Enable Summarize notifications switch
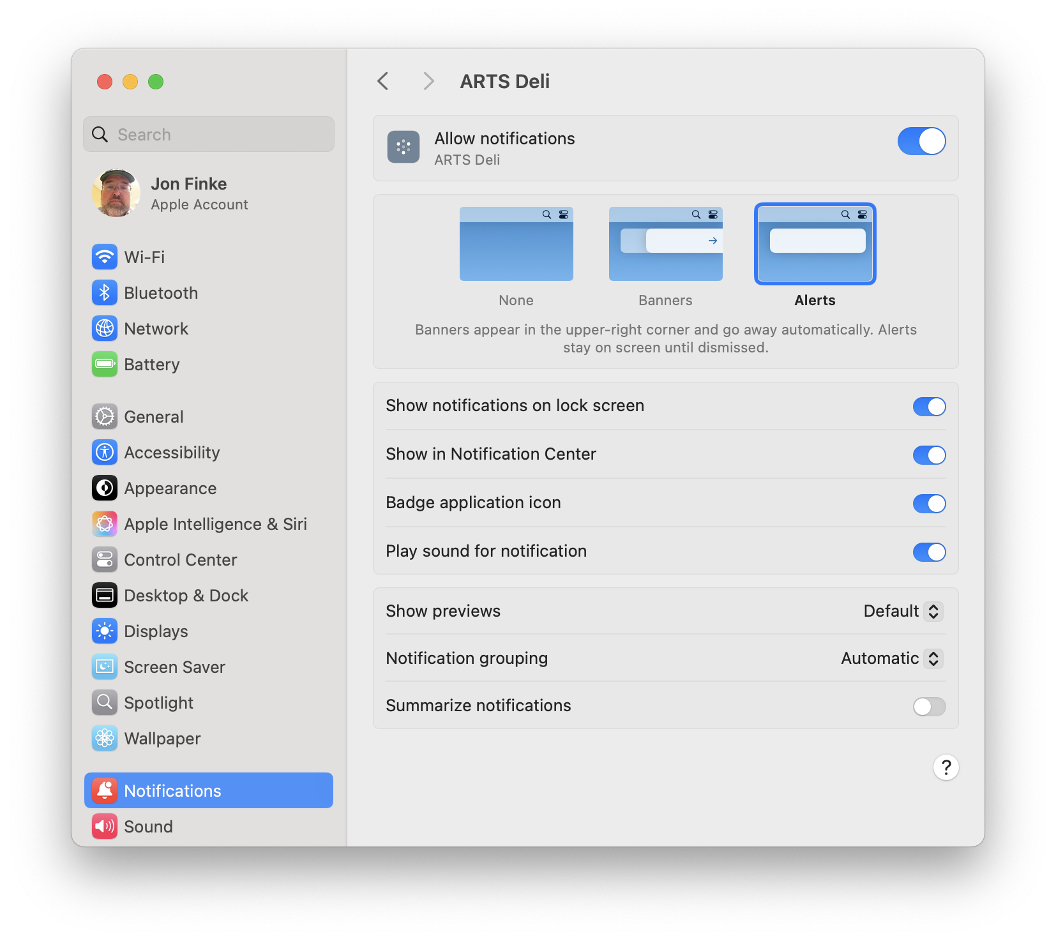 [x=930, y=707]
